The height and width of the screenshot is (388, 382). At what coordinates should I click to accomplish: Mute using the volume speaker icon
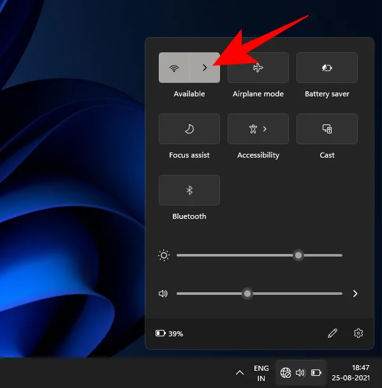[163, 294]
